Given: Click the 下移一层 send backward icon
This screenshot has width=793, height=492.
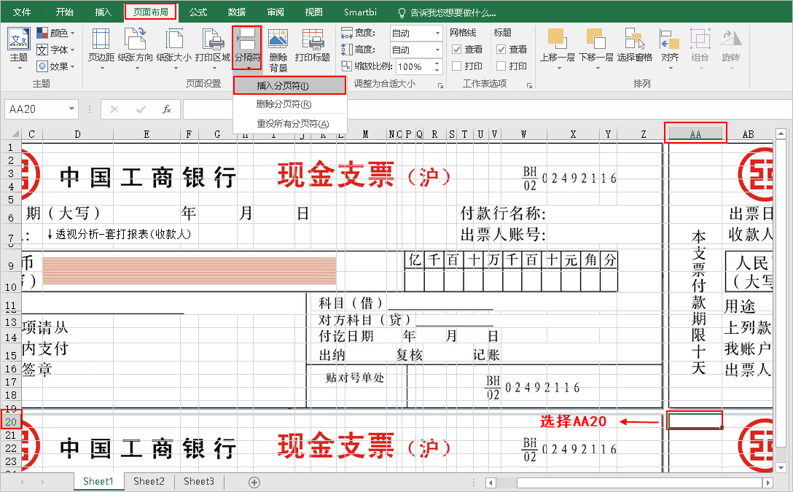Looking at the screenshot, I should 595,39.
